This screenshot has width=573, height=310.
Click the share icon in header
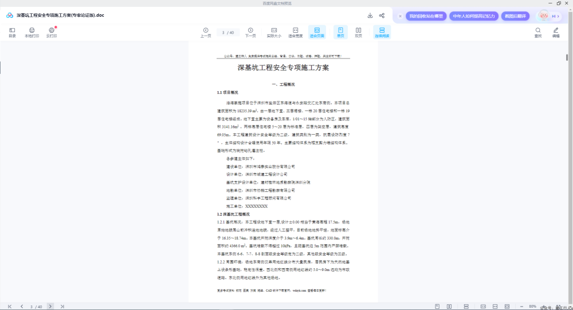pos(382,15)
